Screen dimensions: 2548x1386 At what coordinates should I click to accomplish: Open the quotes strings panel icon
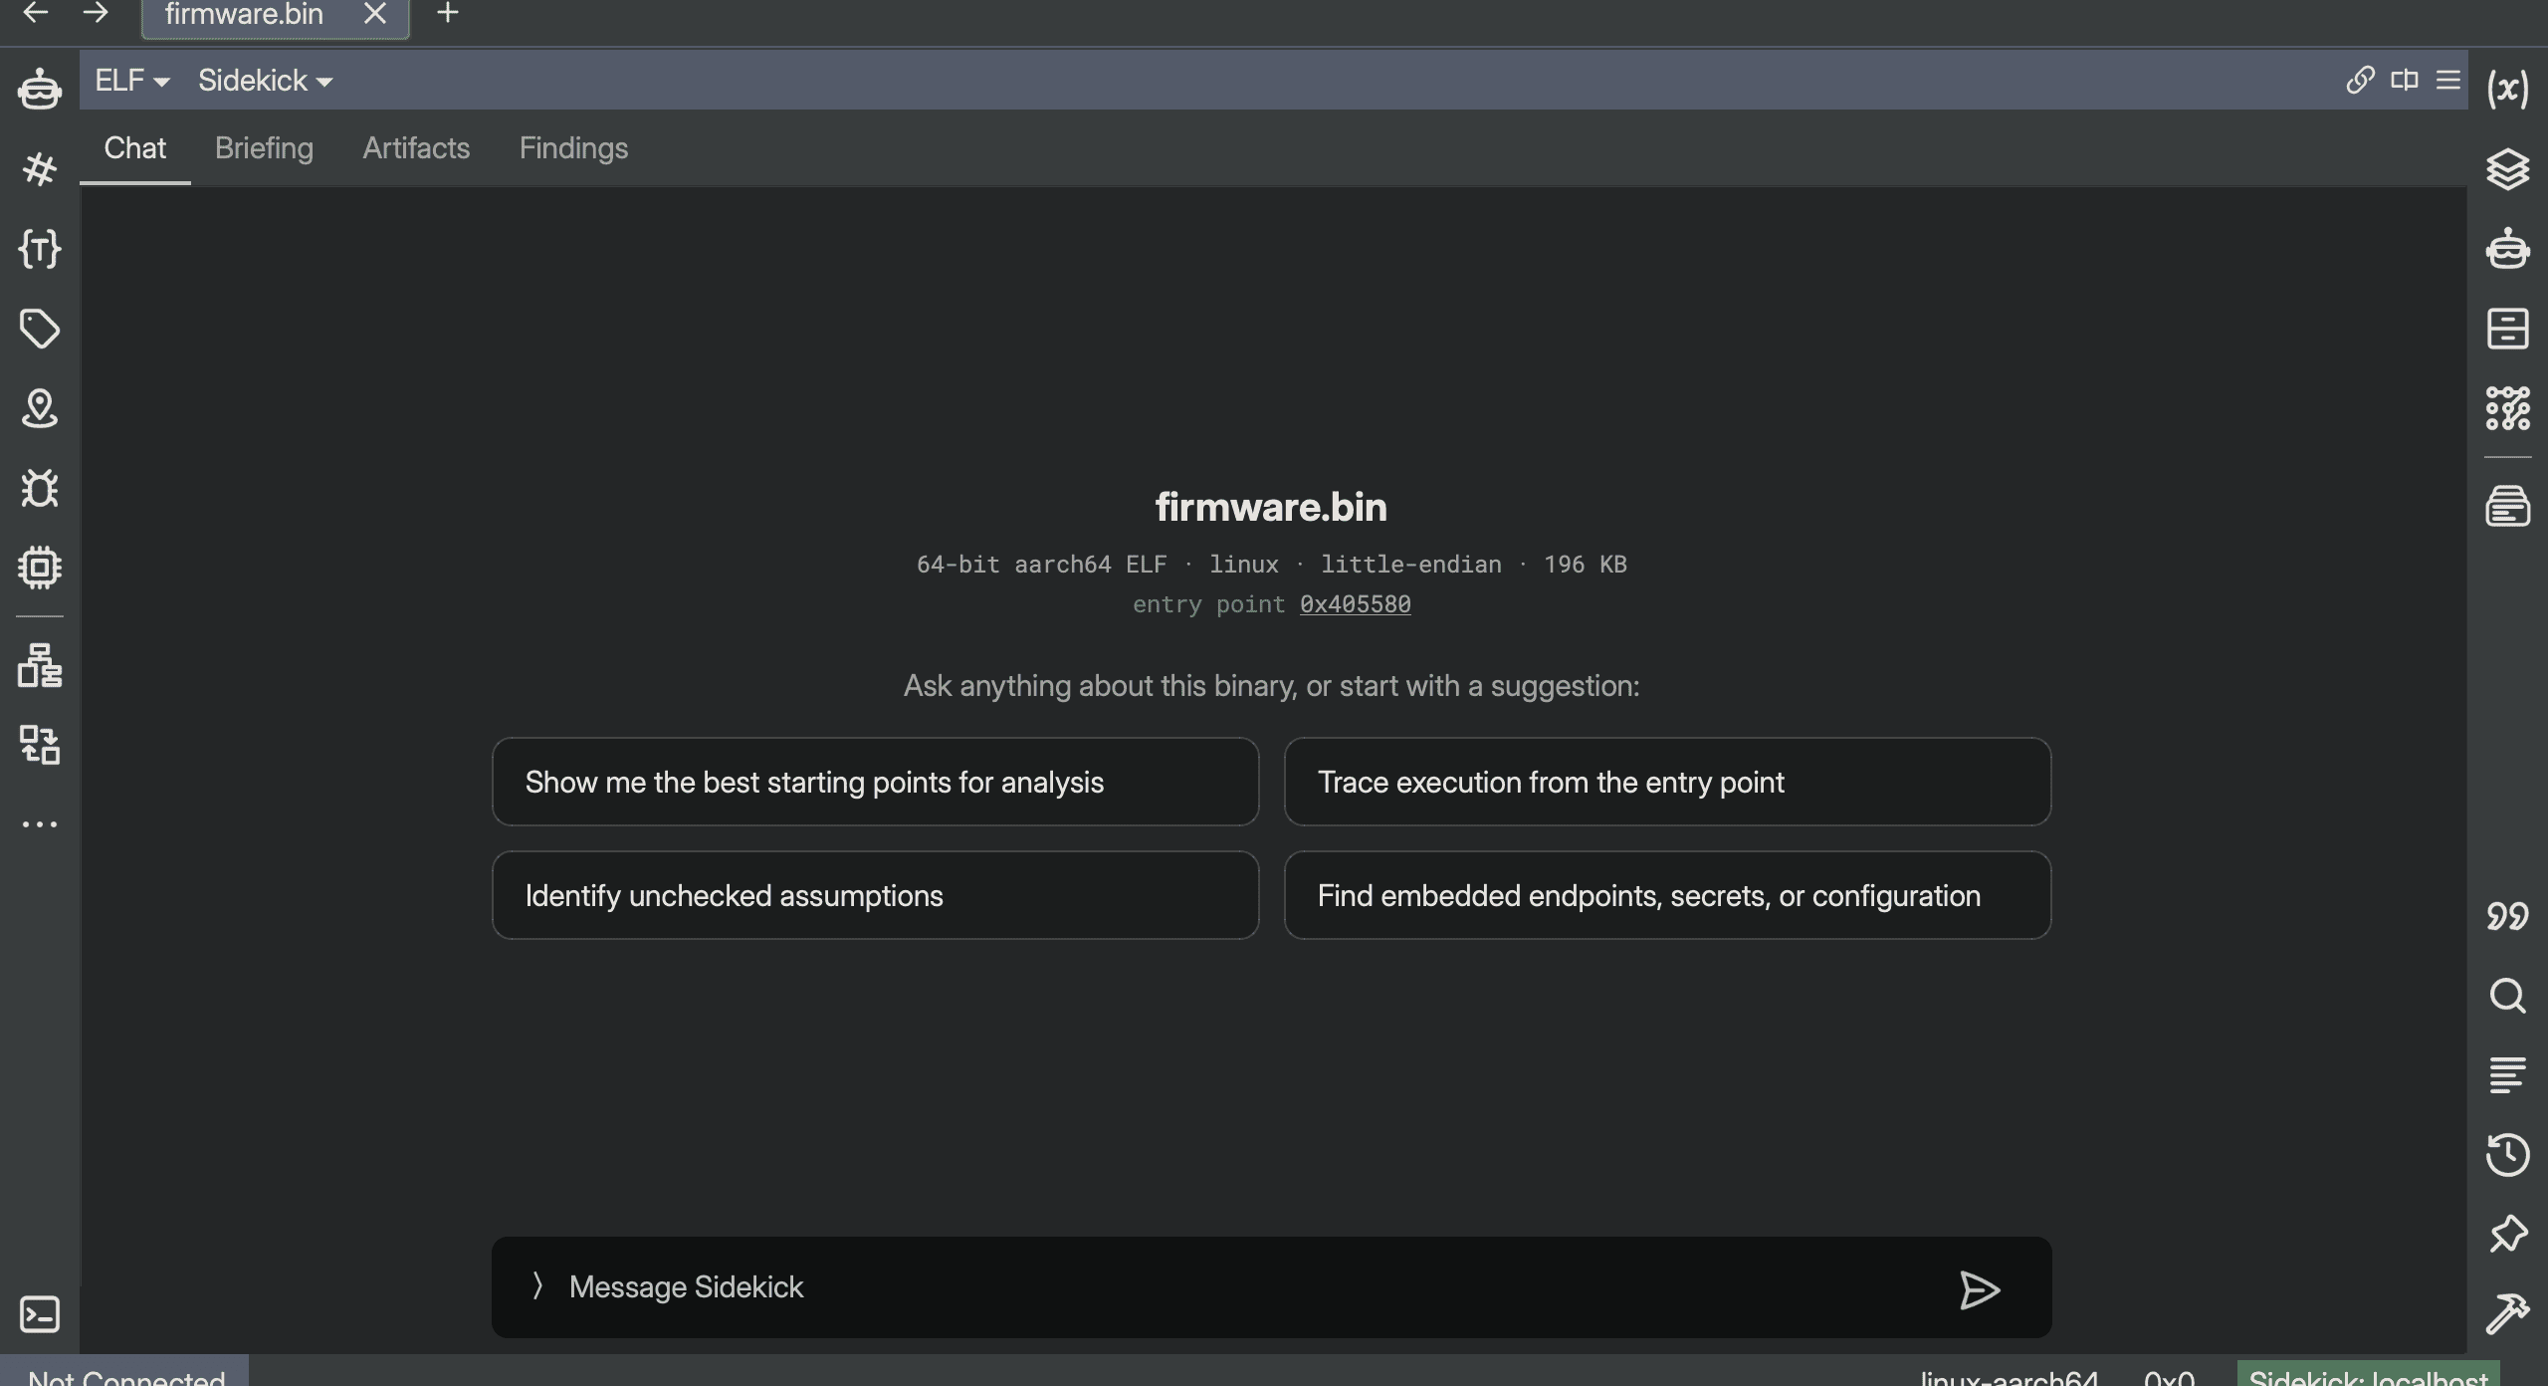point(2507,916)
